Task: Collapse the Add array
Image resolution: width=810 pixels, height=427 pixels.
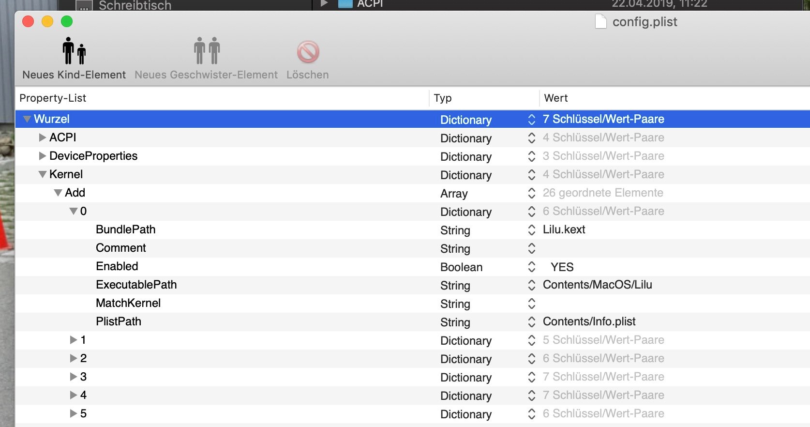Action: click(x=58, y=193)
